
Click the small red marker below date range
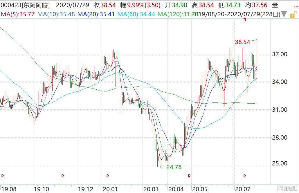tap(245, 19)
